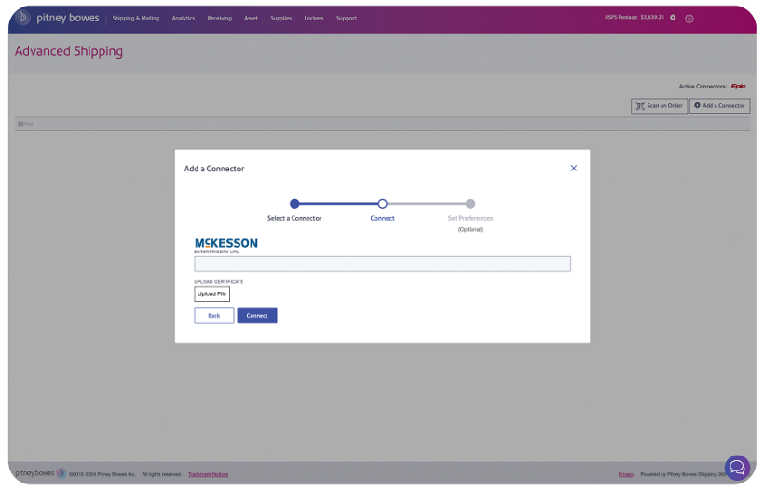Open the Lockers menu

(314, 19)
